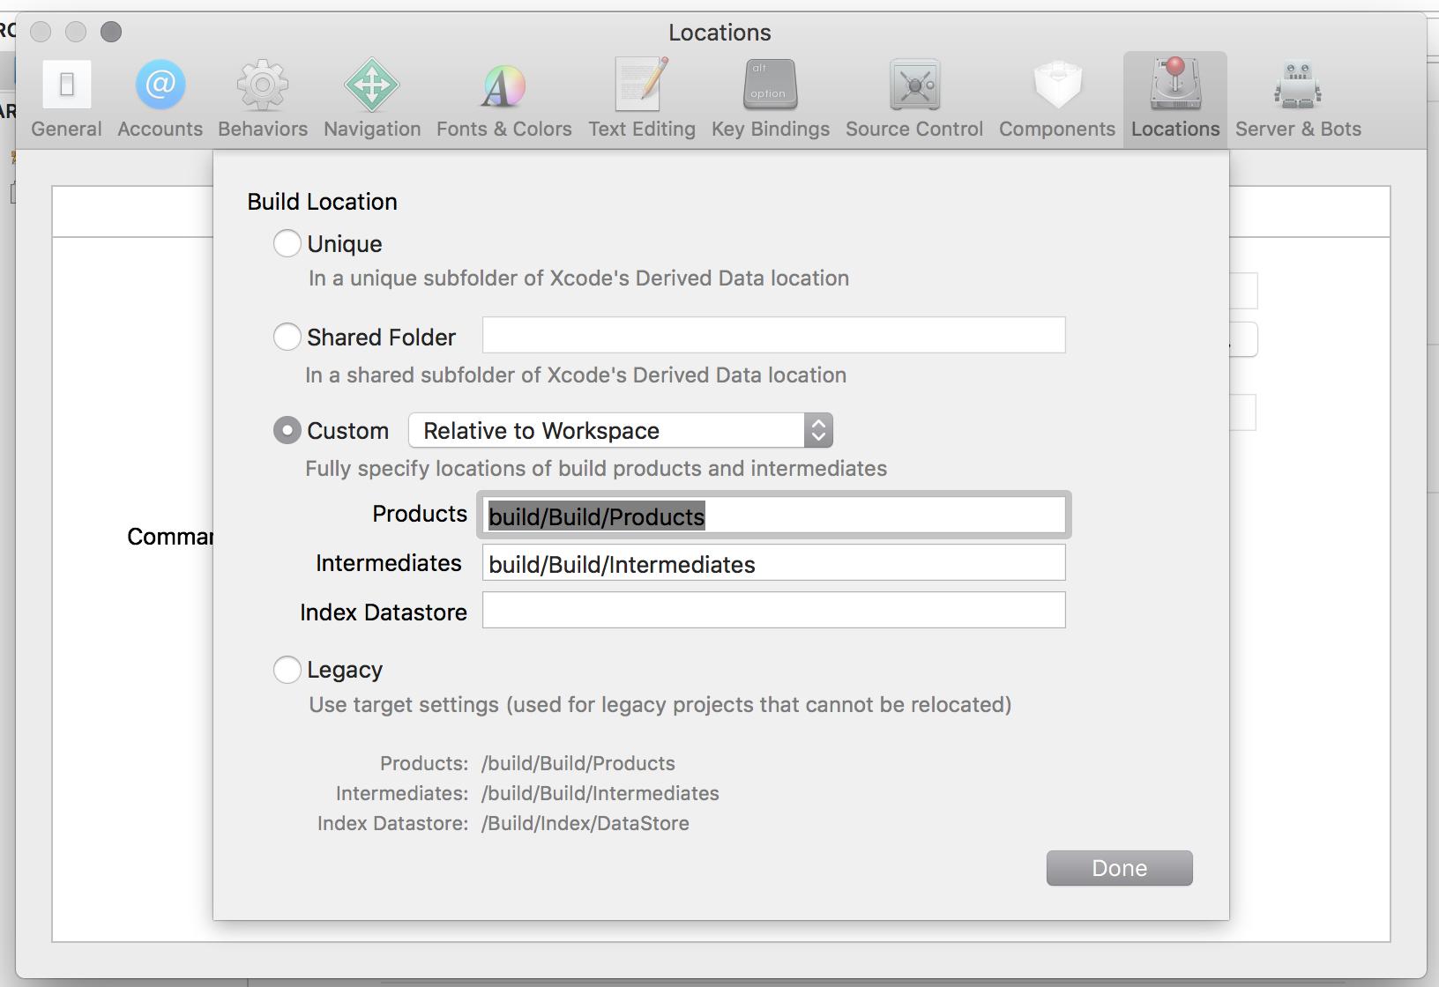Open the Server & Bots robot icon
This screenshot has width=1439, height=987.
1298,85
